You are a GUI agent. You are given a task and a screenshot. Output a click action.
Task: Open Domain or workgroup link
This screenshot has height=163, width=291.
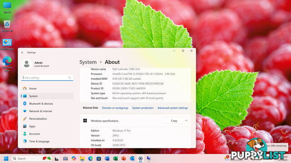[115, 108]
